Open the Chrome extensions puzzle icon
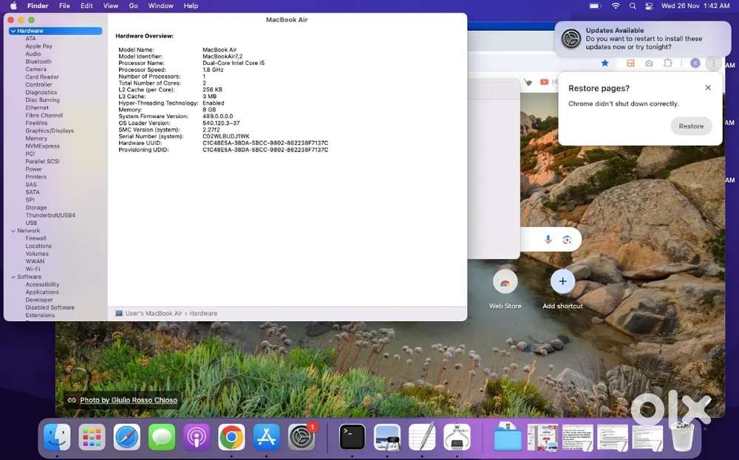739x460 pixels. pyautogui.click(x=667, y=63)
